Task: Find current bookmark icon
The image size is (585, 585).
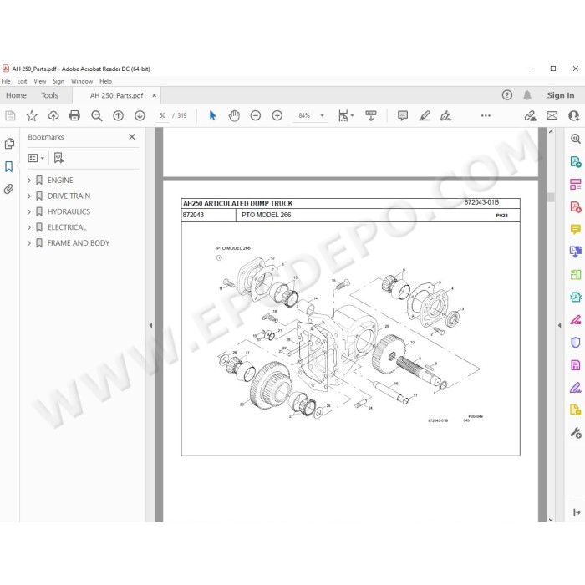Action: 59,158
